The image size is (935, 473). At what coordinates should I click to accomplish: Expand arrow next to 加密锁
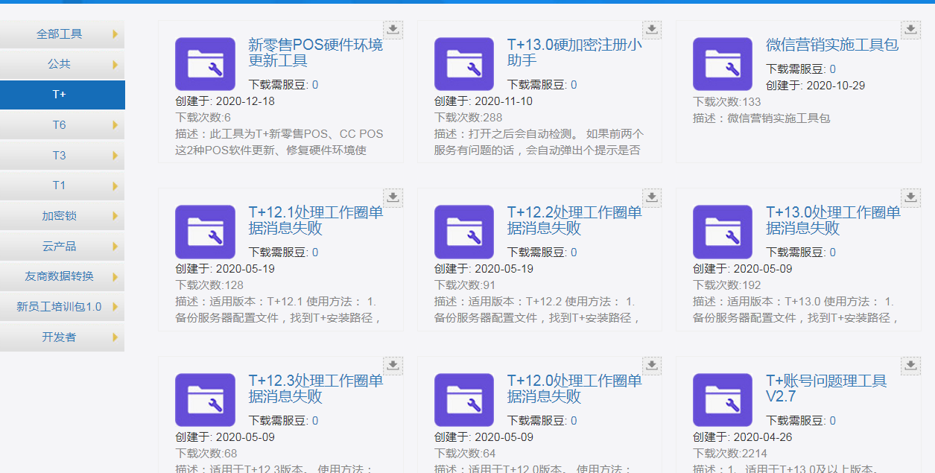(x=115, y=216)
